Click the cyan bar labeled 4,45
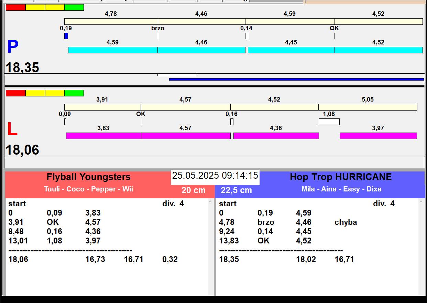The width and height of the screenshot is (427, 303). point(291,50)
